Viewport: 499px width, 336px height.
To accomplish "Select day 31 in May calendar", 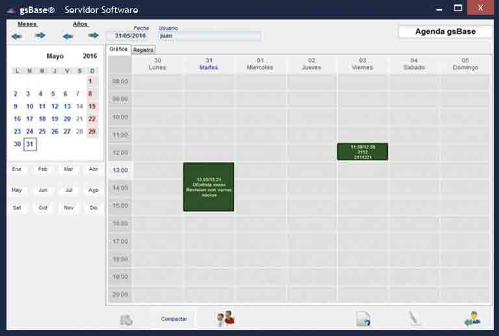I will click(x=30, y=144).
